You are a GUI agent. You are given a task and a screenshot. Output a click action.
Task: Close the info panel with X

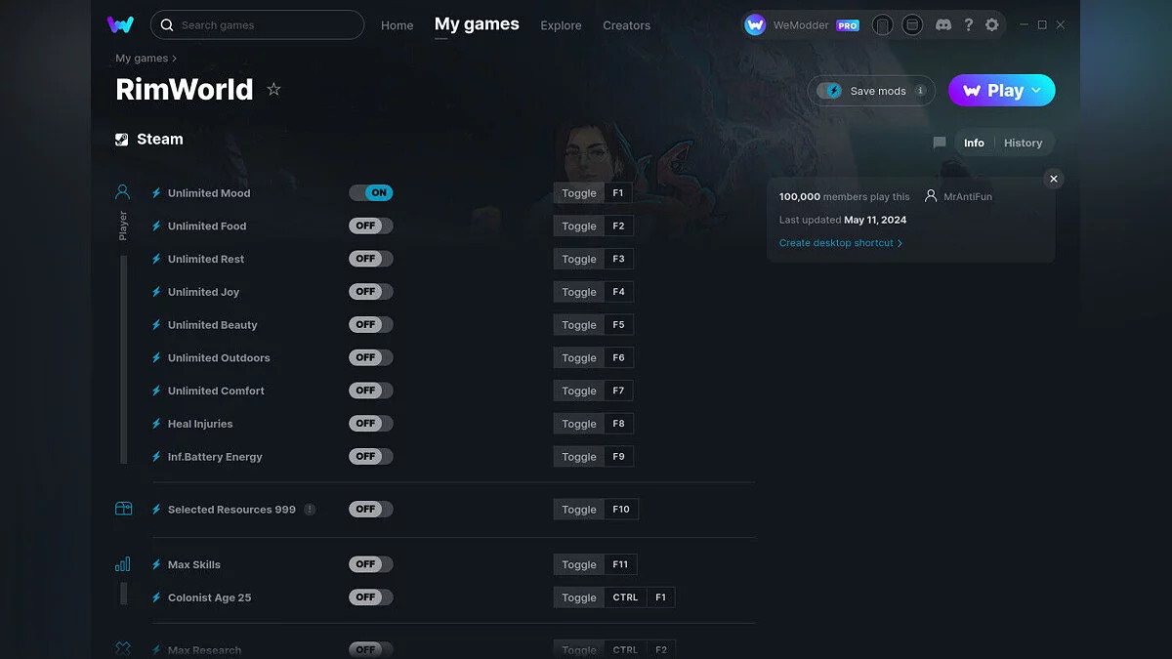[1053, 179]
